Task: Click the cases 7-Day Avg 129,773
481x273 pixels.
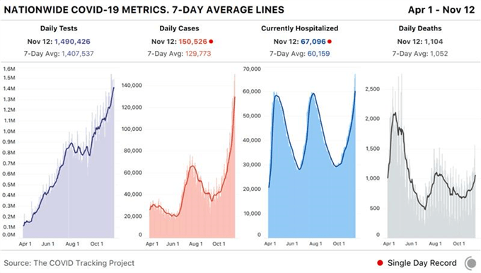Action: tap(198, 54)
